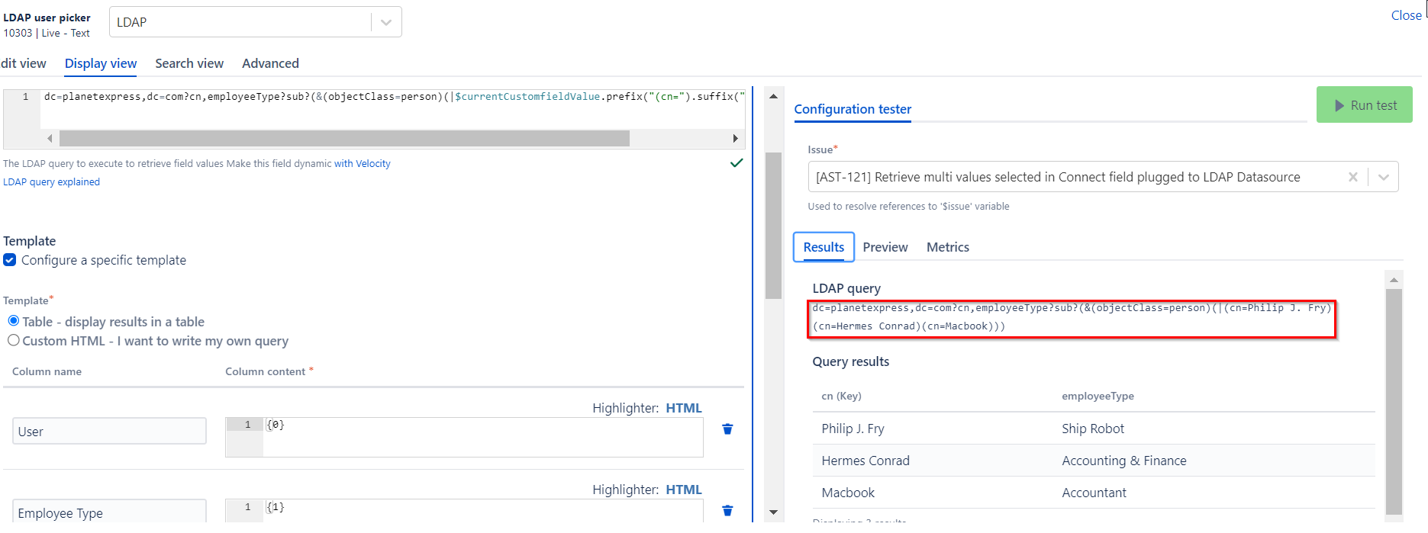The image size is (1428, 533).
Task: Select Table display results radio option
Action: pyautogui.click(x=14, y=321)
